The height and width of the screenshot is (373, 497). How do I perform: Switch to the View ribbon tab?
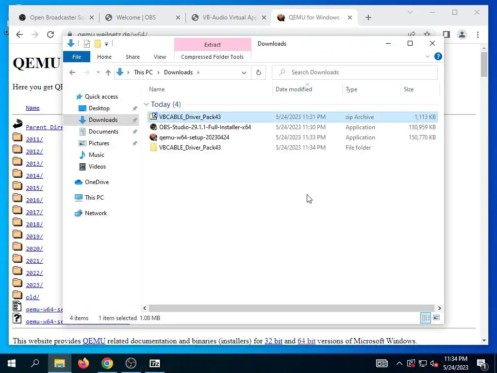click(160, 57)
